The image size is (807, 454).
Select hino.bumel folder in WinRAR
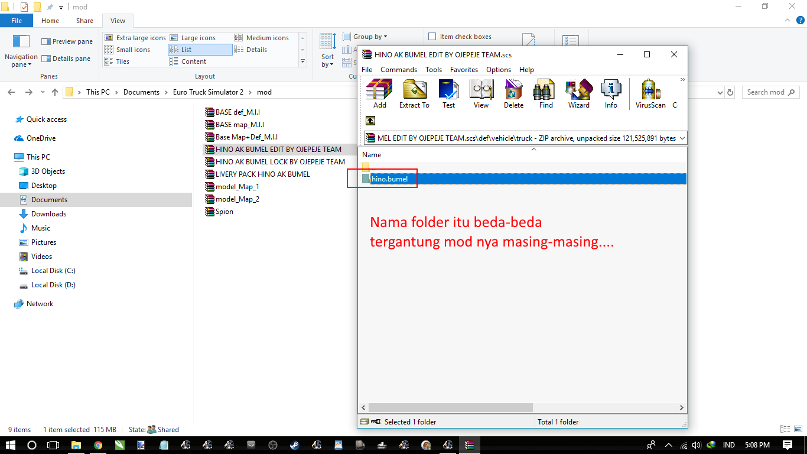(389, 179)
